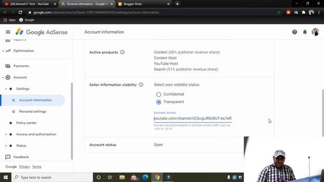
Task: Click the Google footer link
Action: click(11, 166)
